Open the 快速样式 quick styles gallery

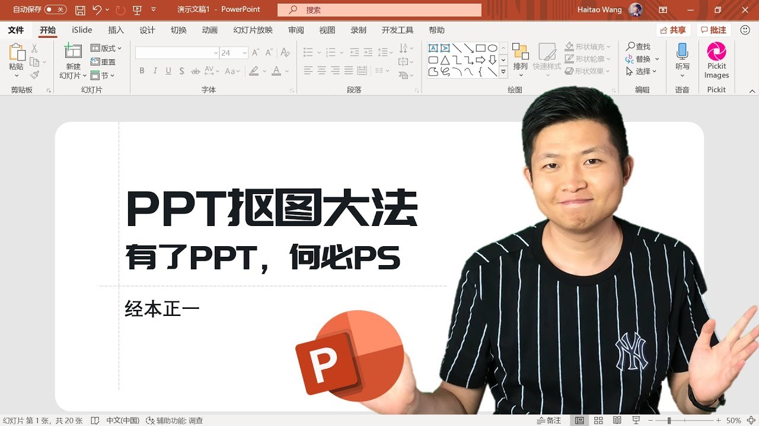547,59
